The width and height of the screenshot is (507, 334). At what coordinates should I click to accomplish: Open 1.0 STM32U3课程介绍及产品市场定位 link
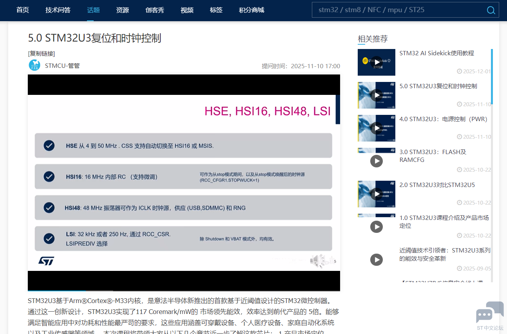(444, 222)
